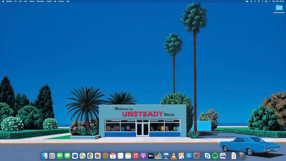Open the Edit menu
The height and width of the screenshot is (161, 286).
tap(20, 1)
